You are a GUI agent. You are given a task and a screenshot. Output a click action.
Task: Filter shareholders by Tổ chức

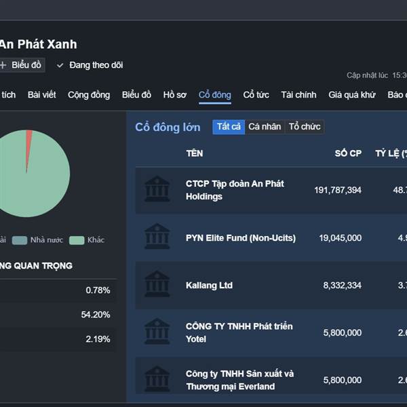click(305, 127)
